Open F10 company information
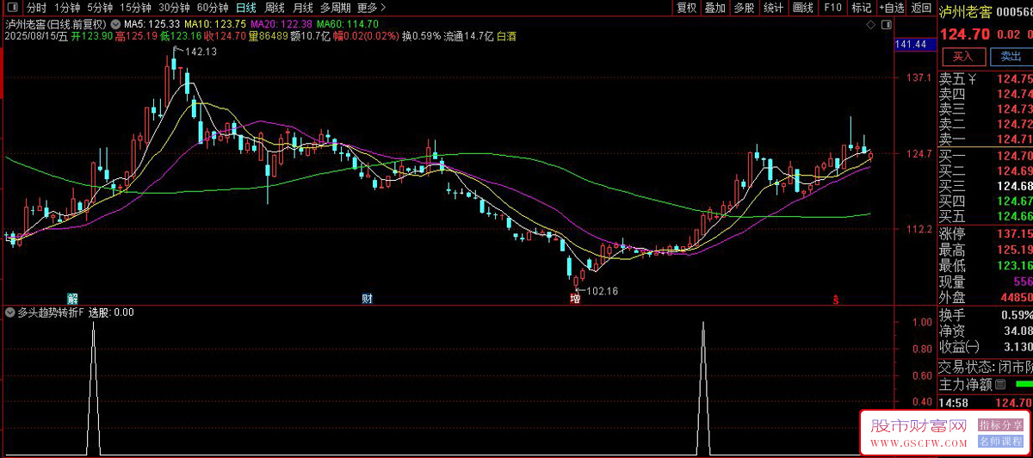The width and height of the screenshot is (1033, 458). click(x=832, y=8)
